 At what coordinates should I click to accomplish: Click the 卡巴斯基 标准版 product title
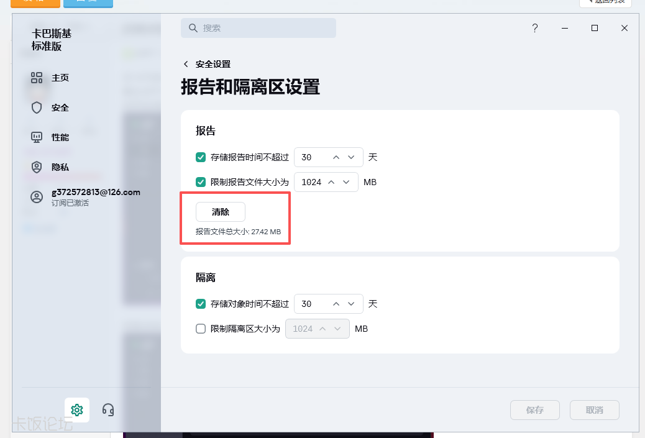click(52, 40)
